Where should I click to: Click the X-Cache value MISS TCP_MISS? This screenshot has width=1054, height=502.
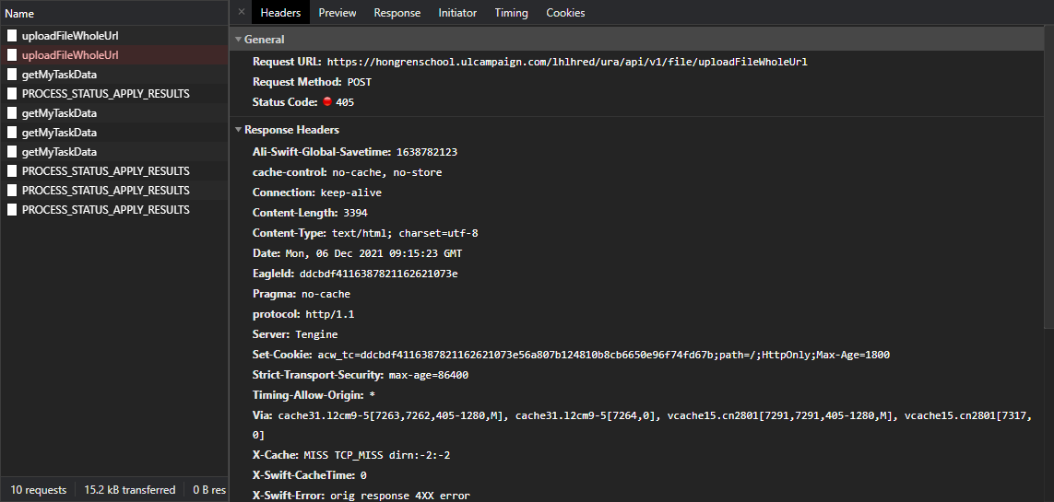377,455
